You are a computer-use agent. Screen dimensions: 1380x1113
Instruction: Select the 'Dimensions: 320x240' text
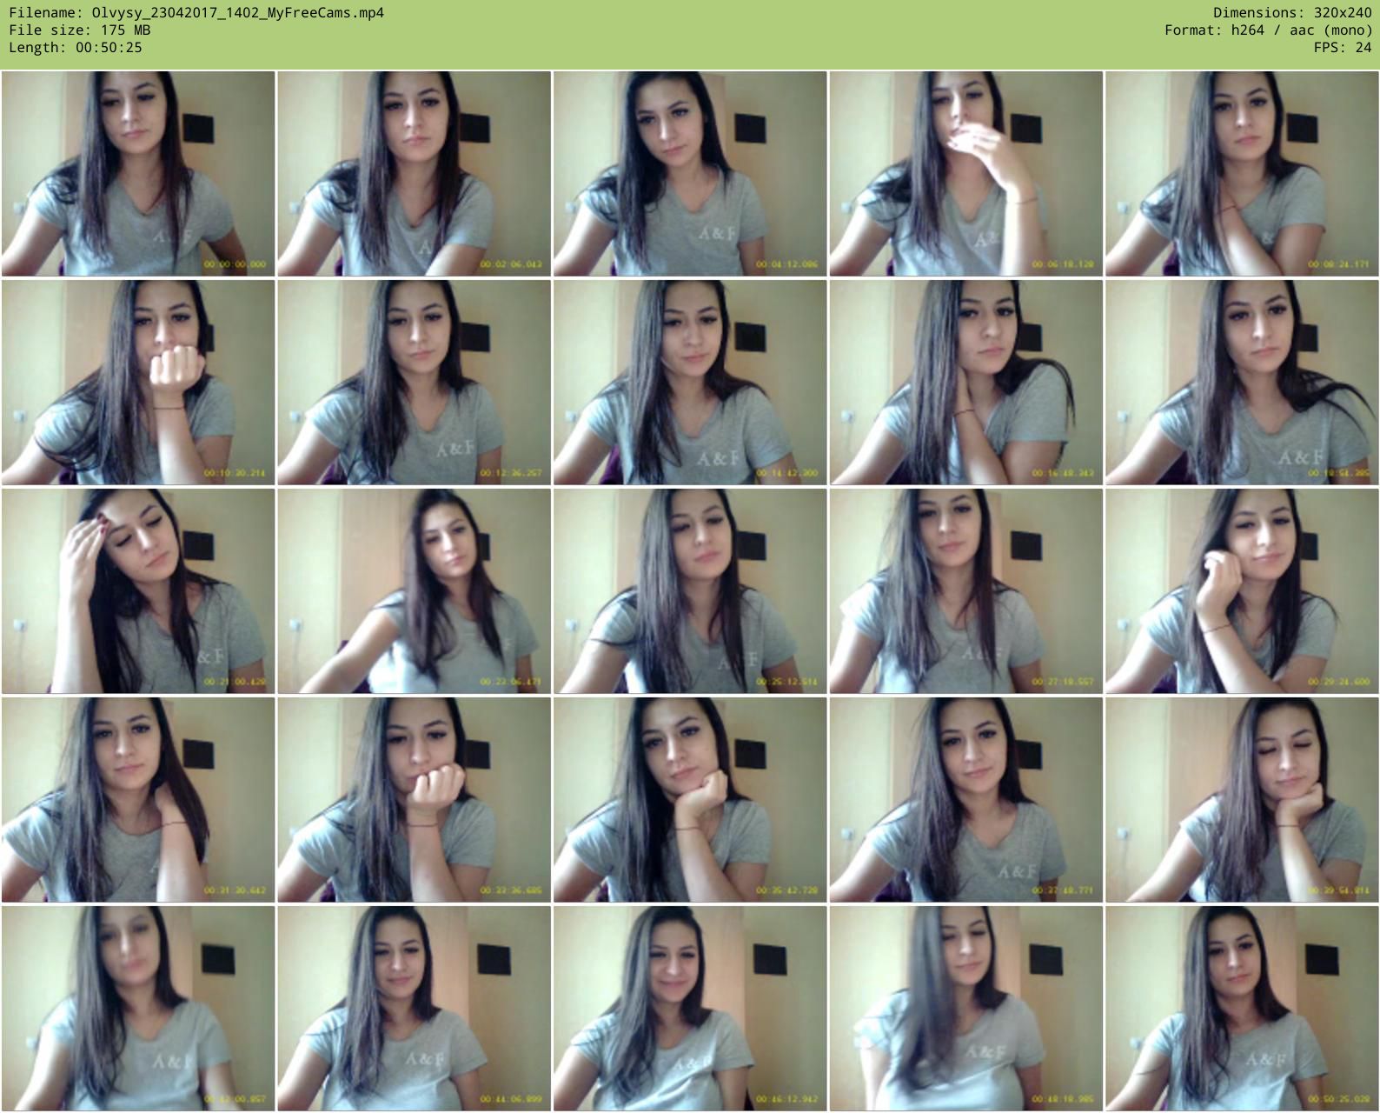[x=1292, y=13]
